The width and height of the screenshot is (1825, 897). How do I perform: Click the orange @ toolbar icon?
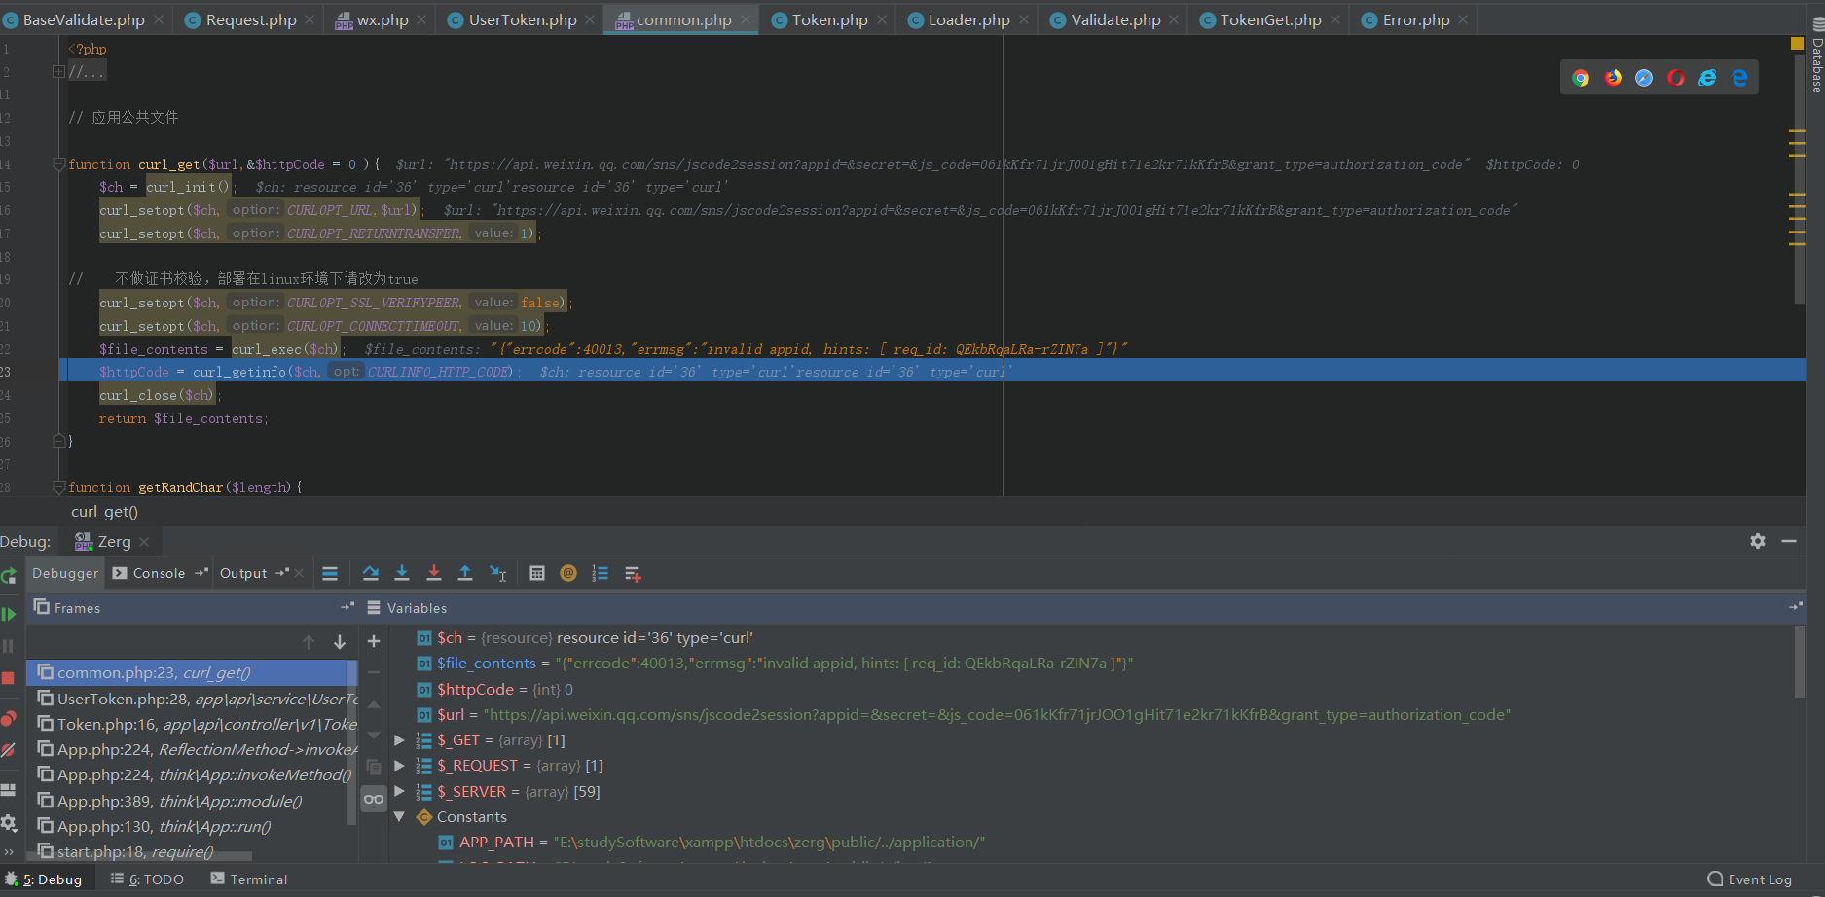(x=568, y=574)
